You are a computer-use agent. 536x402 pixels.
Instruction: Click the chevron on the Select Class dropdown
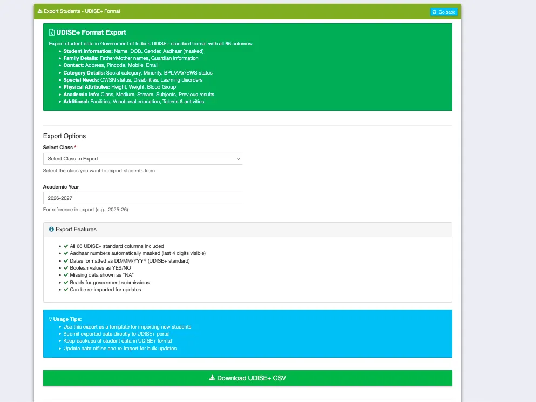238,159
